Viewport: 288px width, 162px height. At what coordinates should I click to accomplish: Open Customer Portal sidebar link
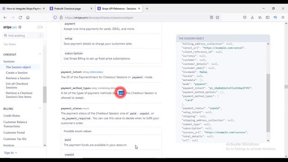pyautogui.click(x=14, y=133)
